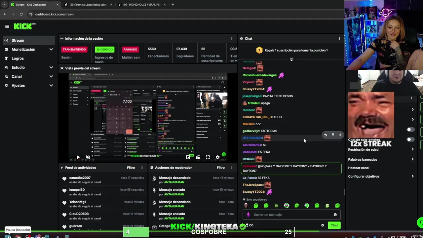
Task: Click the Enviar un mensaje input field
Action: pyautogui.click(x=291, y=215)
